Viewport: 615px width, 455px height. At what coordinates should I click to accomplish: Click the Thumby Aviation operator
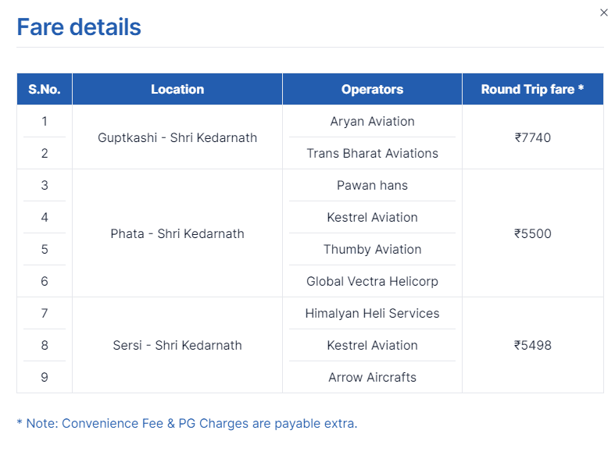(x=372, y=250)
